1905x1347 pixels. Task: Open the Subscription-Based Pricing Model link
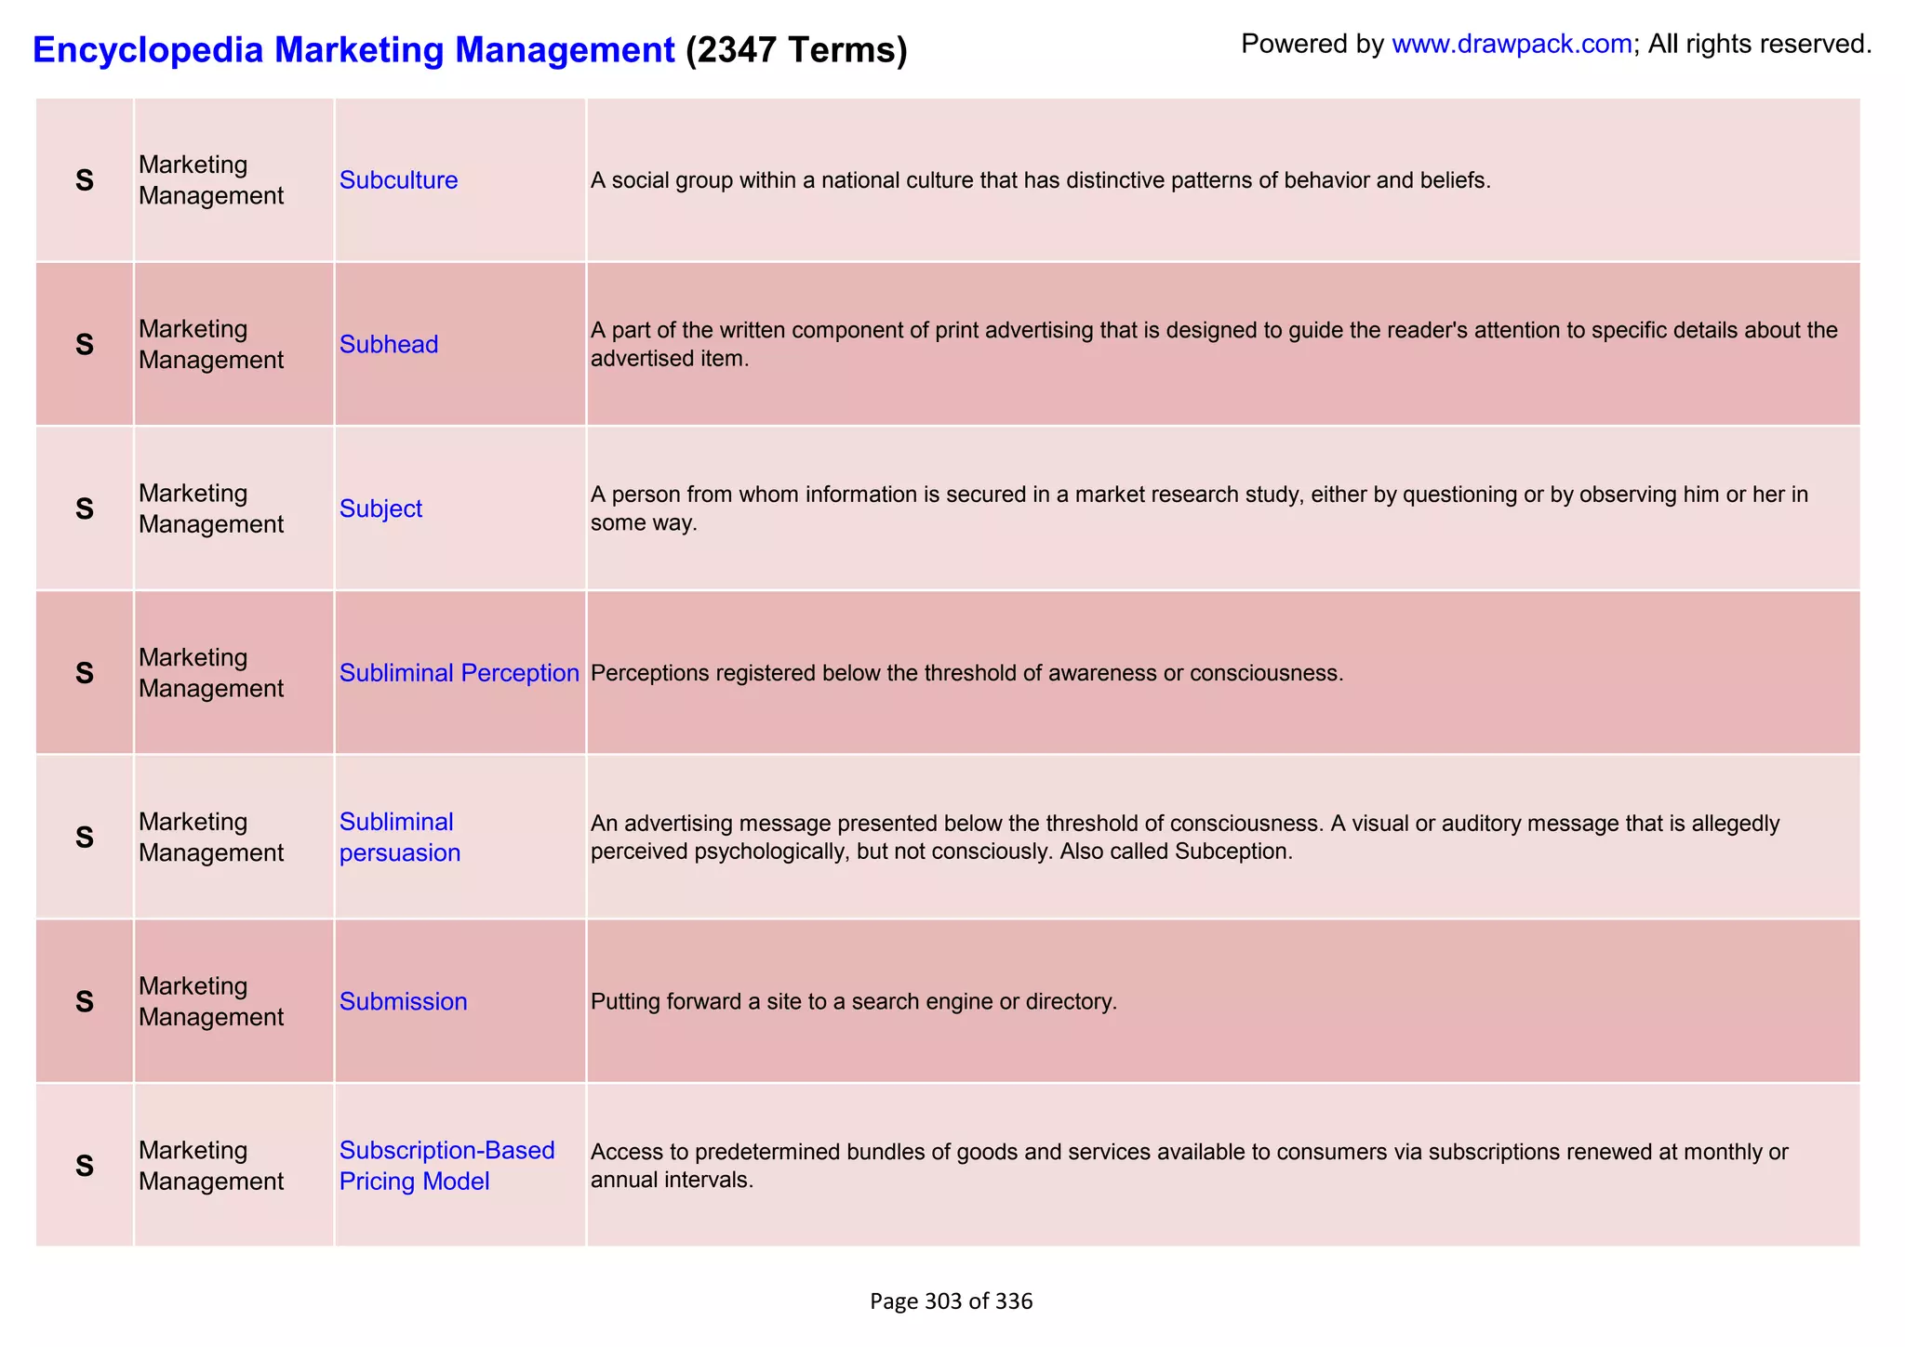click(x=446, y=1166)
